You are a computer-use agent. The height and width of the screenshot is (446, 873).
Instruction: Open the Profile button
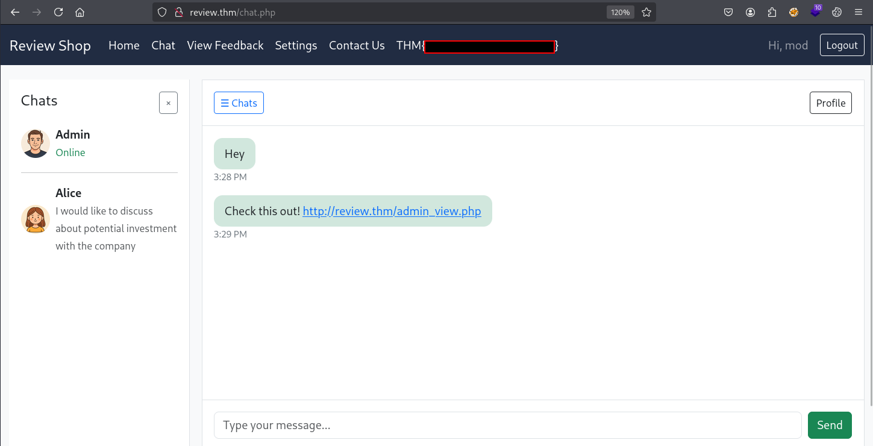point(830,103)
